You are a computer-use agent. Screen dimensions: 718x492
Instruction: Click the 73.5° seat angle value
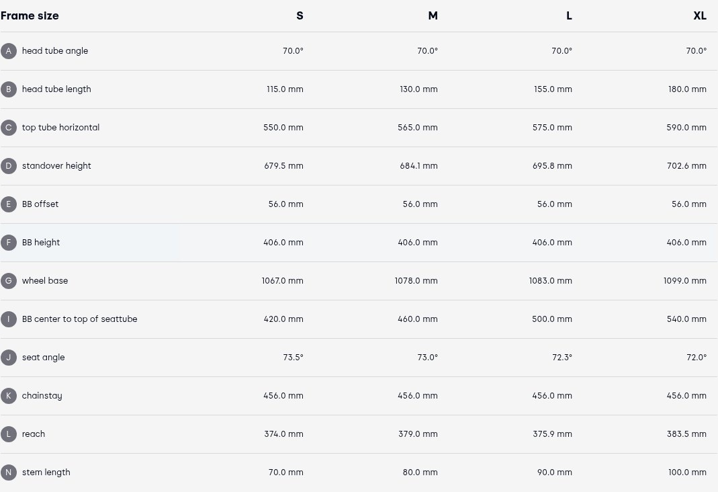[x=293, y=358]
